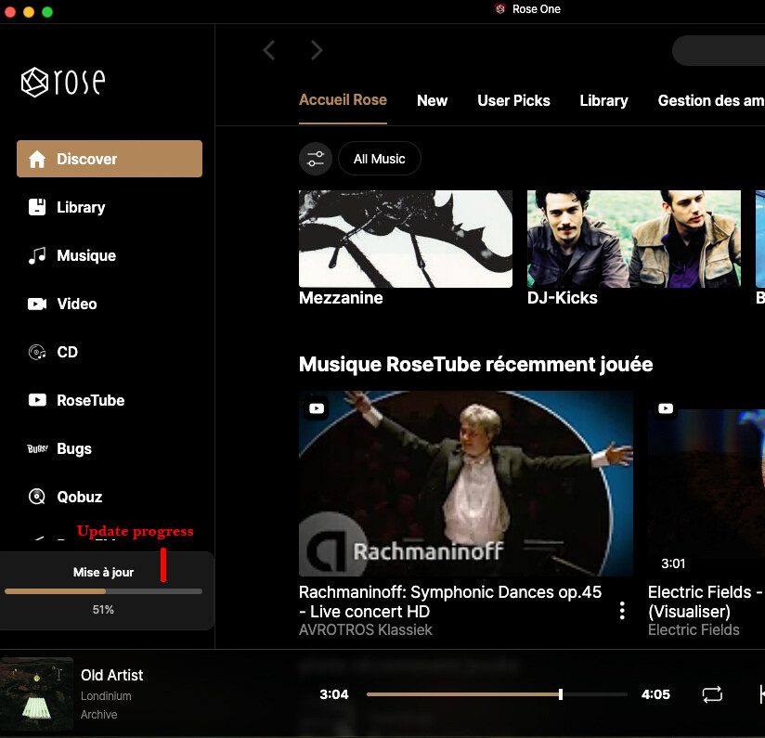Play the Rachmaninoff concert video thumbnail
Screen dimensions: 765x738
(466, 484)
